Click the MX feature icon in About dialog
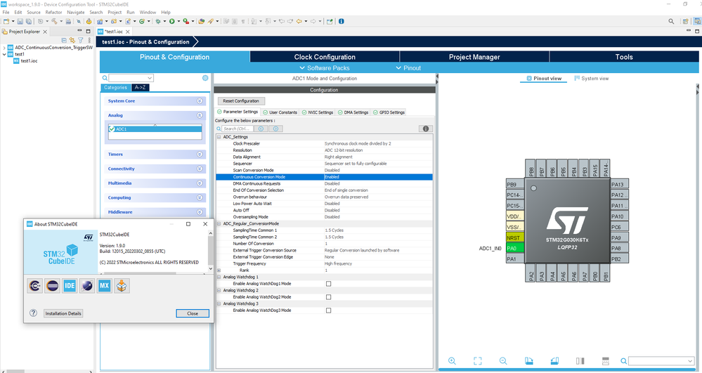This screenshot has height=373, width=702. (x=104, y=286)
